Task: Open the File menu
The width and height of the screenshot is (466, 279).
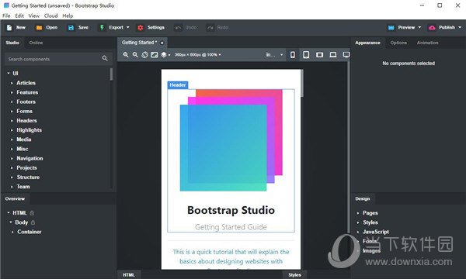Action: pyautogui.click(x=6, y=15)
